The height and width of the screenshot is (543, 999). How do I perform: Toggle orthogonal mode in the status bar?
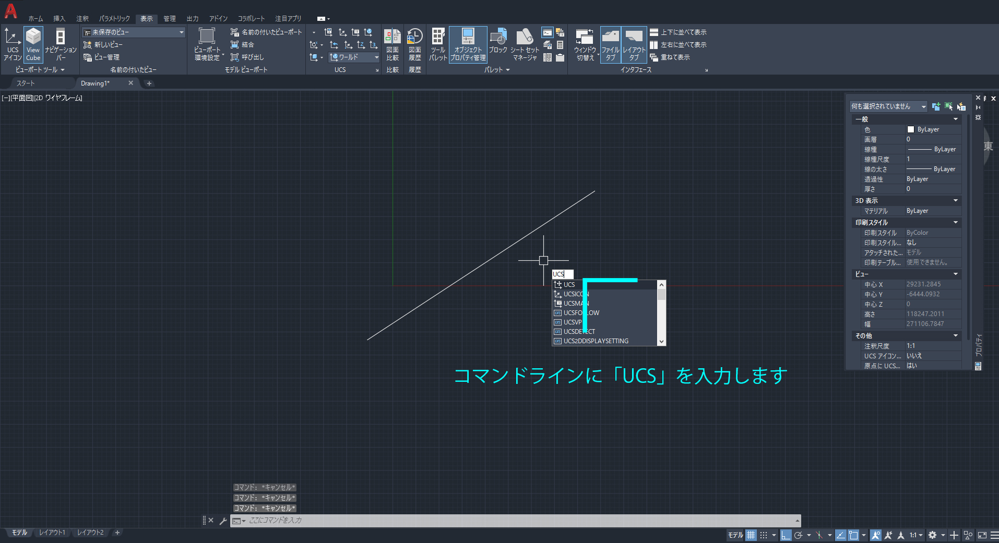786,535
